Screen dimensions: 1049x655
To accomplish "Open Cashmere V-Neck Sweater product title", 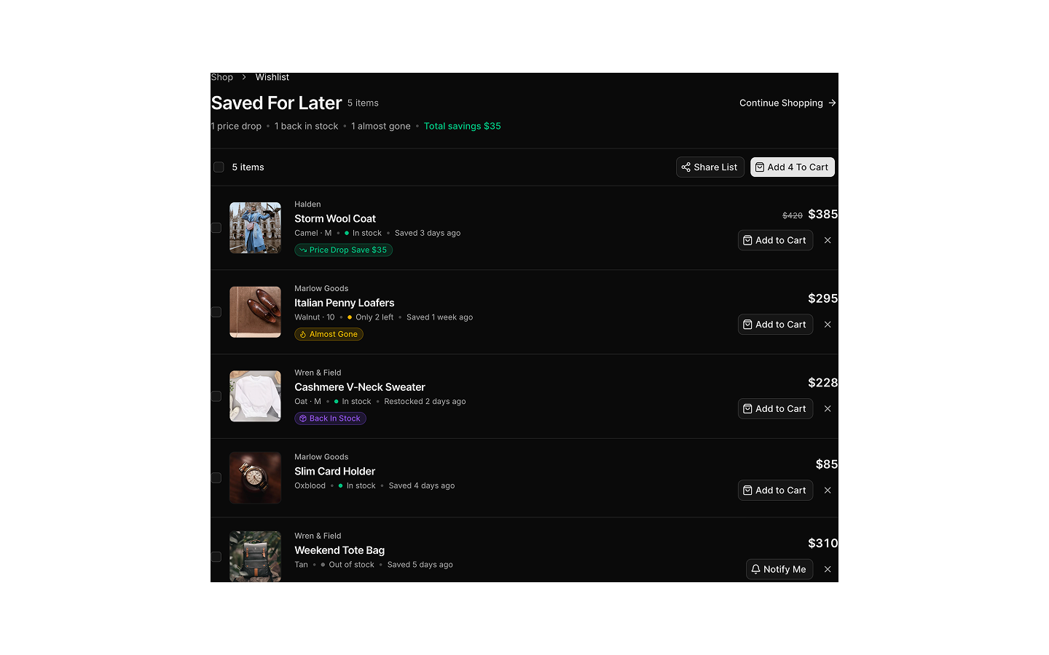I will 360,387.
